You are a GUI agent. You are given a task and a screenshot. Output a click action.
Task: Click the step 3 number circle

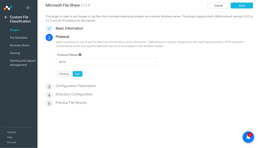(49, 87)
